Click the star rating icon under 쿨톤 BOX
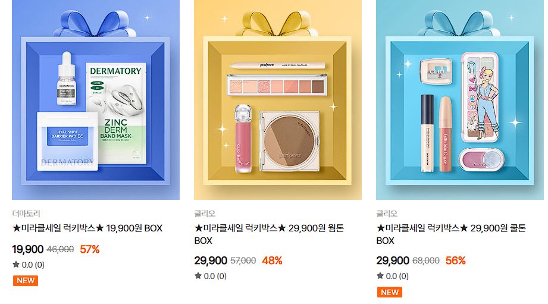The image size is (548, 304). [380, 275]
